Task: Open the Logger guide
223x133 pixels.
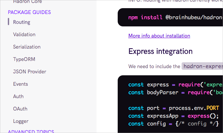Action: coord(21,121)
